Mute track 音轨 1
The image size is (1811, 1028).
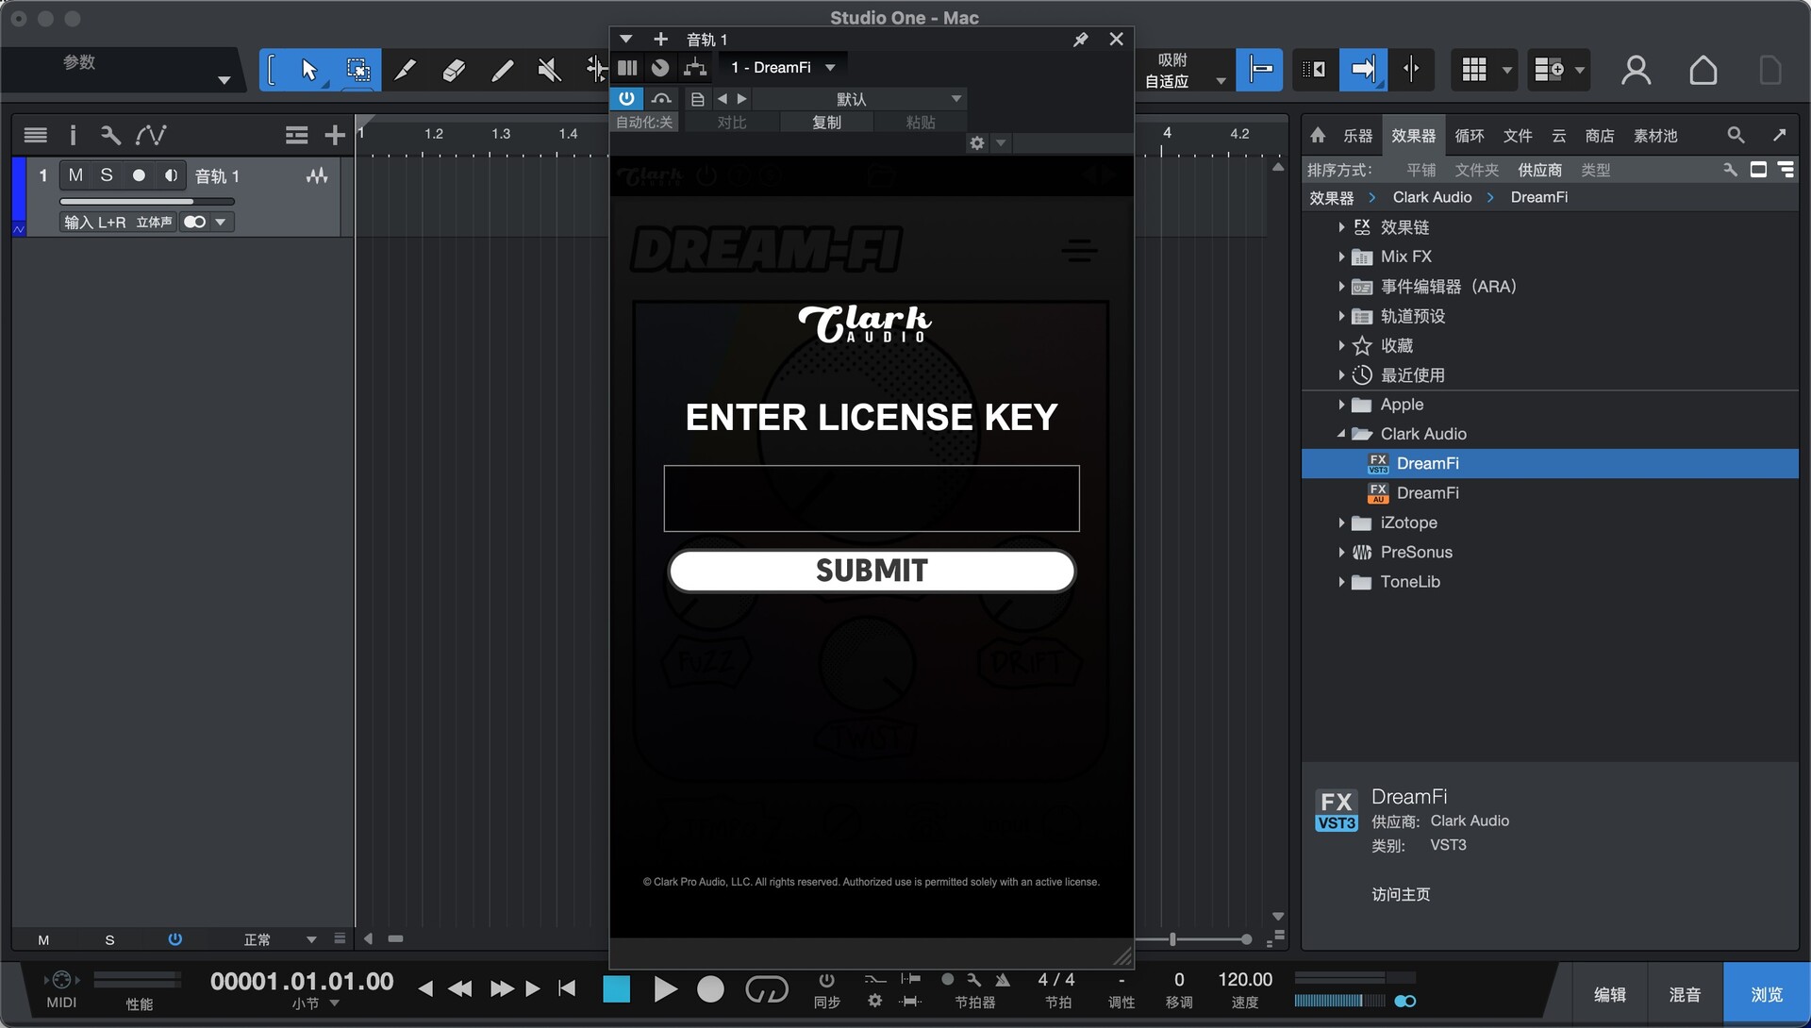75,174
